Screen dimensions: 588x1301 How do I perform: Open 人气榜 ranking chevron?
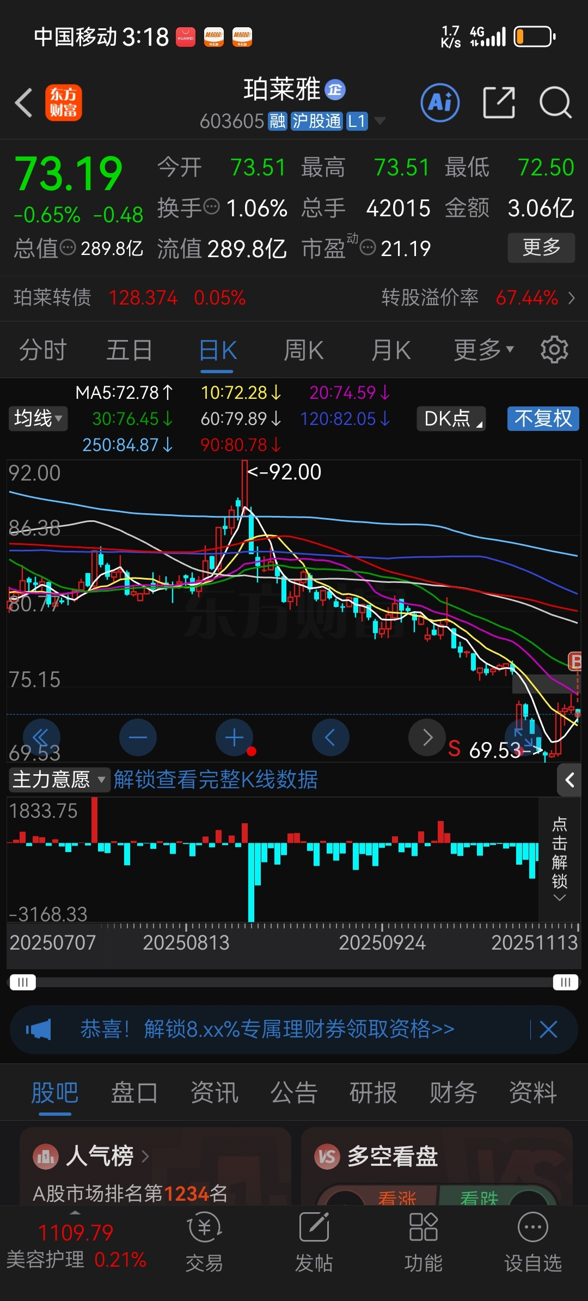pyautogui.click(x=145, y=1156)
